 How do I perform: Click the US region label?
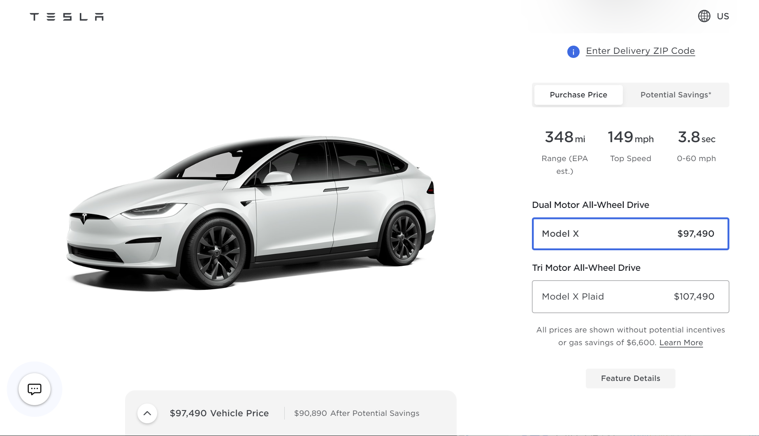(722, 16)
